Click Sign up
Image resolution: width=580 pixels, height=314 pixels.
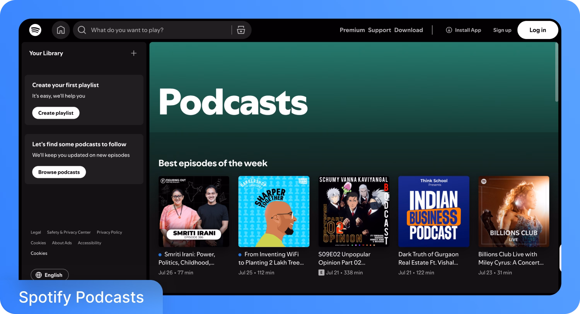502,30
